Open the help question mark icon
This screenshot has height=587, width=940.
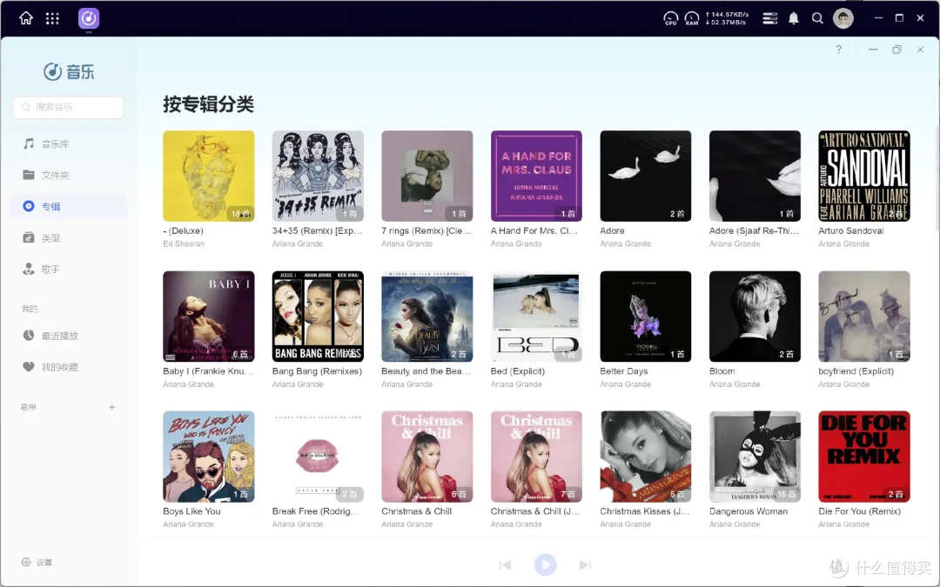(839, 50)
